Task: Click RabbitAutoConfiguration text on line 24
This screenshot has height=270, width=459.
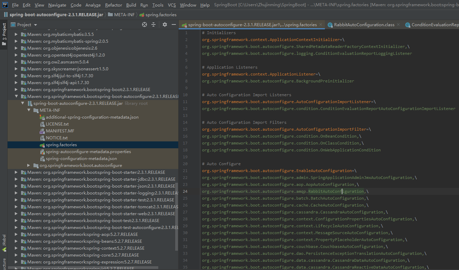Action: (x=336, y=191)
